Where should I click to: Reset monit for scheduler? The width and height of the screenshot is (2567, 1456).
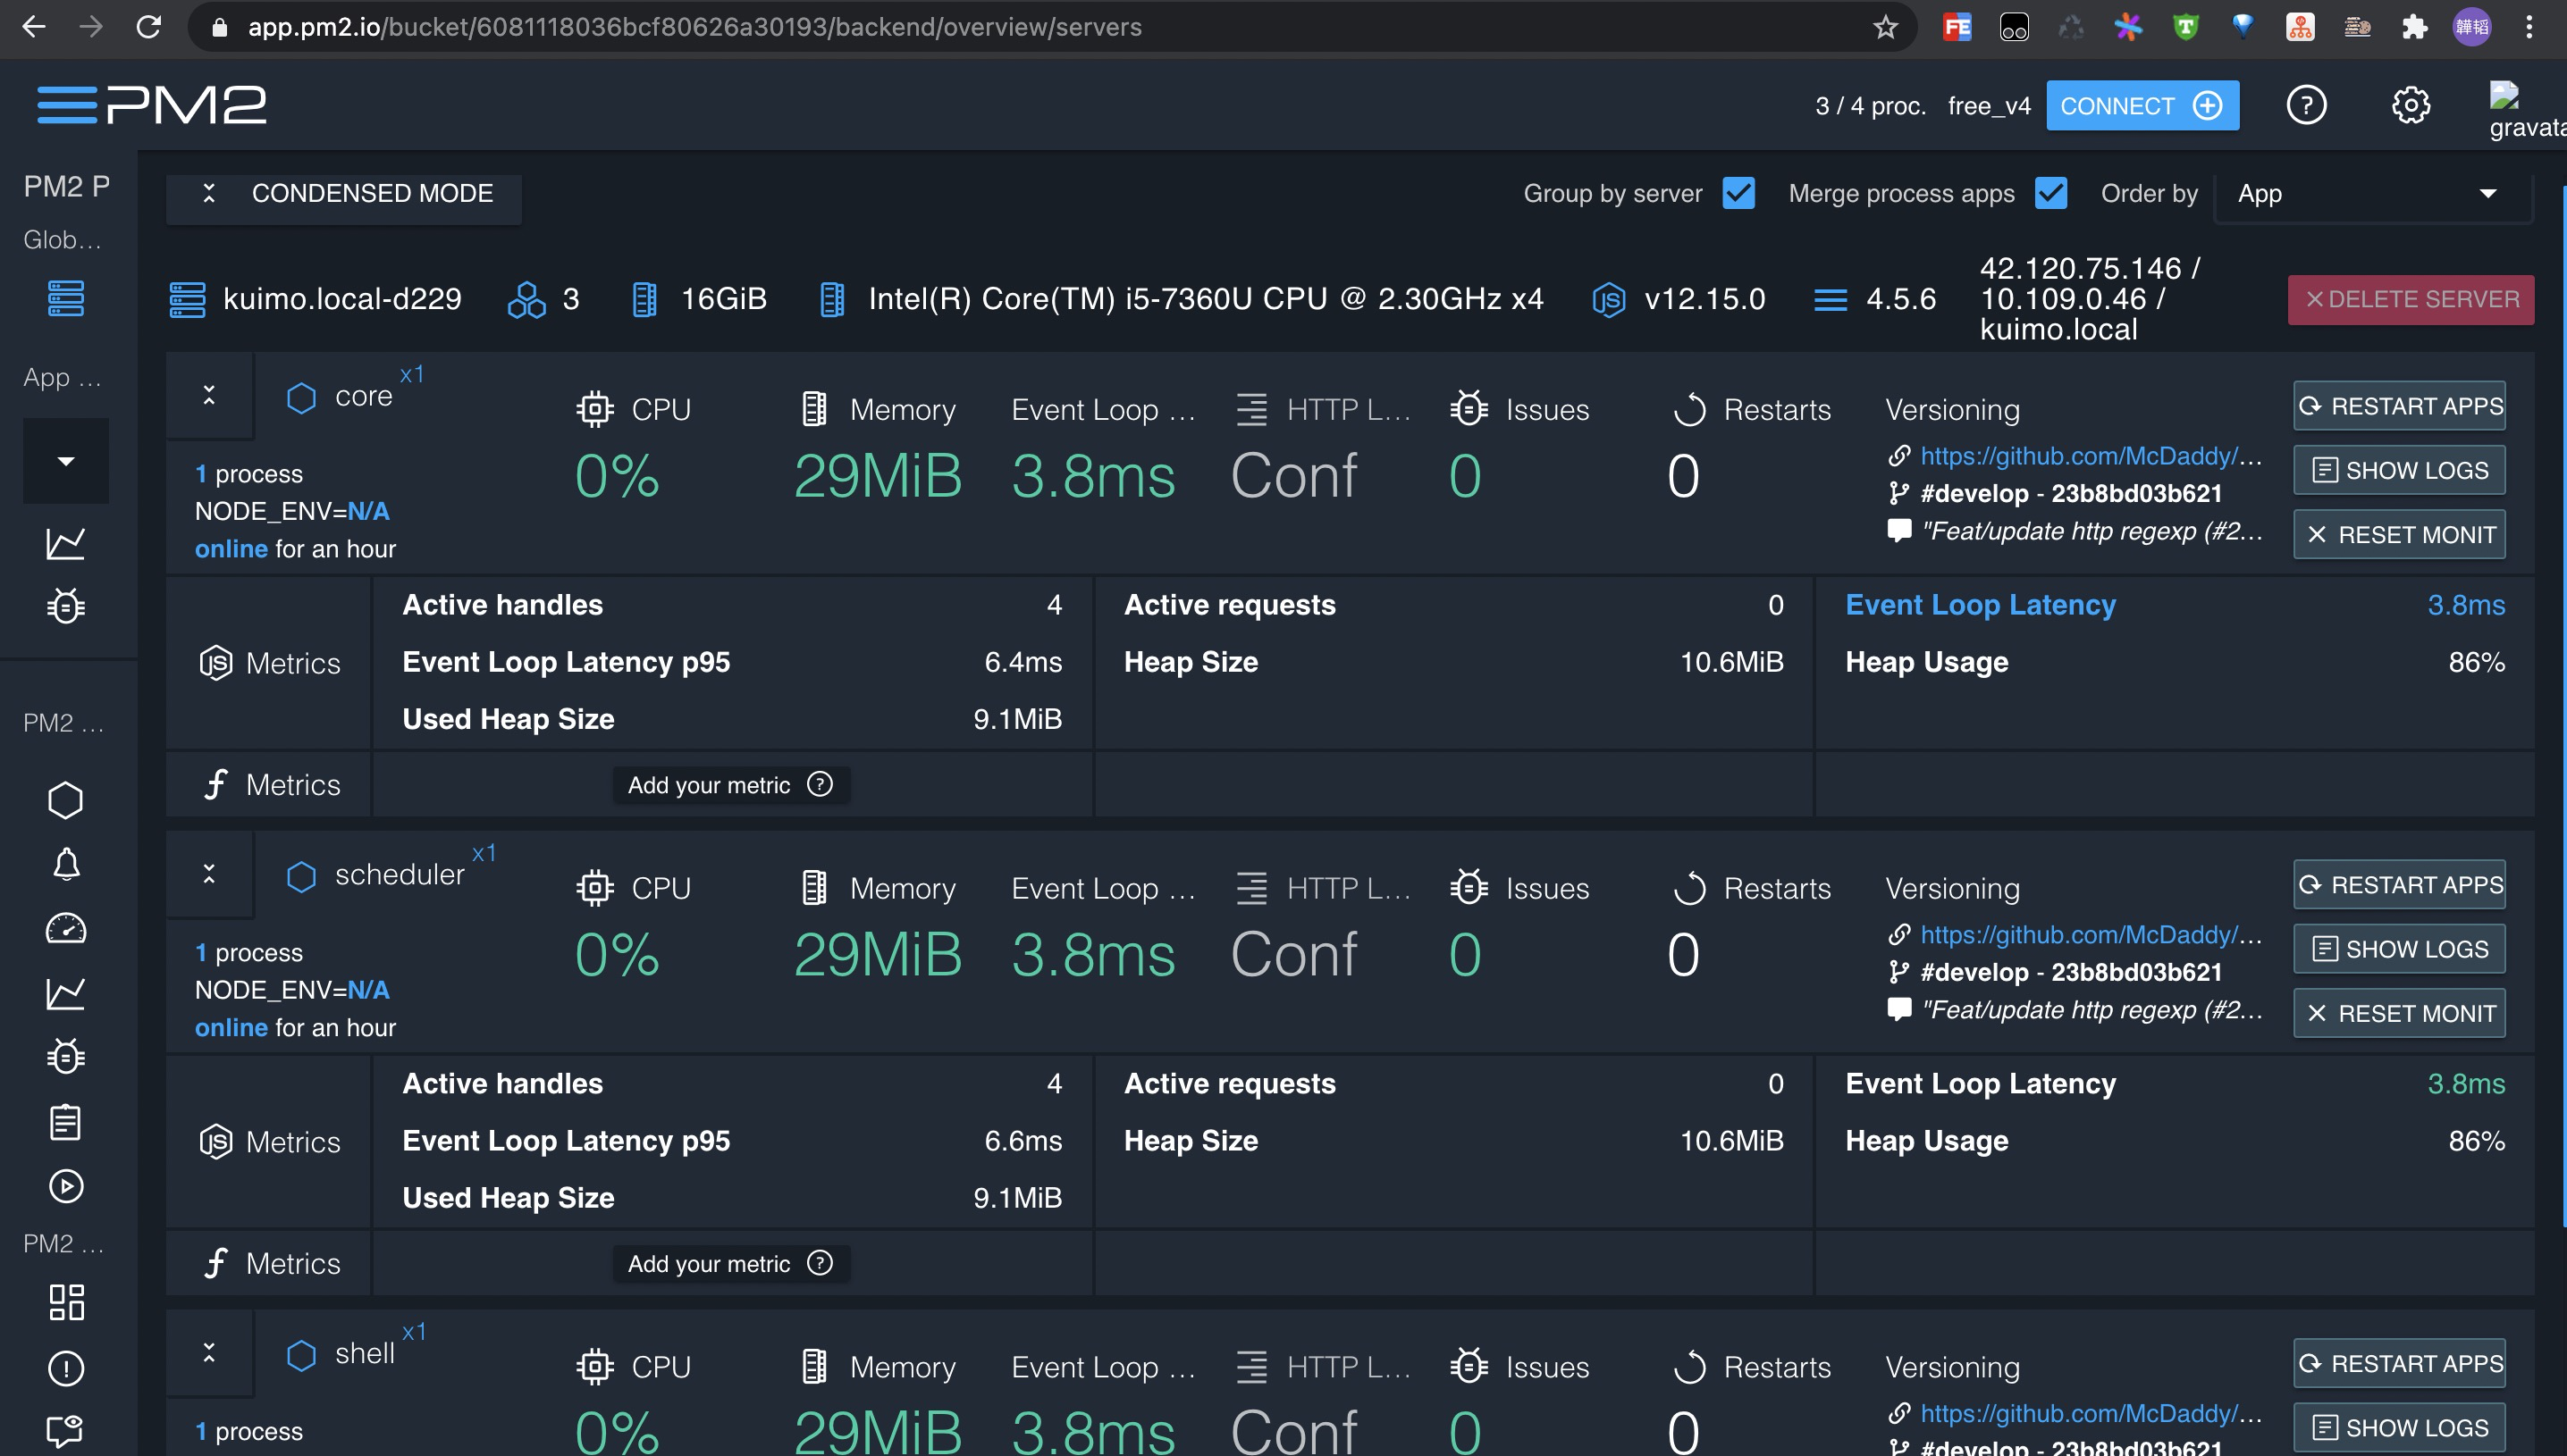pos(2399,1013)
